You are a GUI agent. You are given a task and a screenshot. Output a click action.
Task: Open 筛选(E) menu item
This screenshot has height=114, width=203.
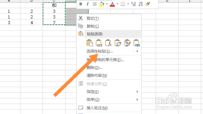coord(93,92)
